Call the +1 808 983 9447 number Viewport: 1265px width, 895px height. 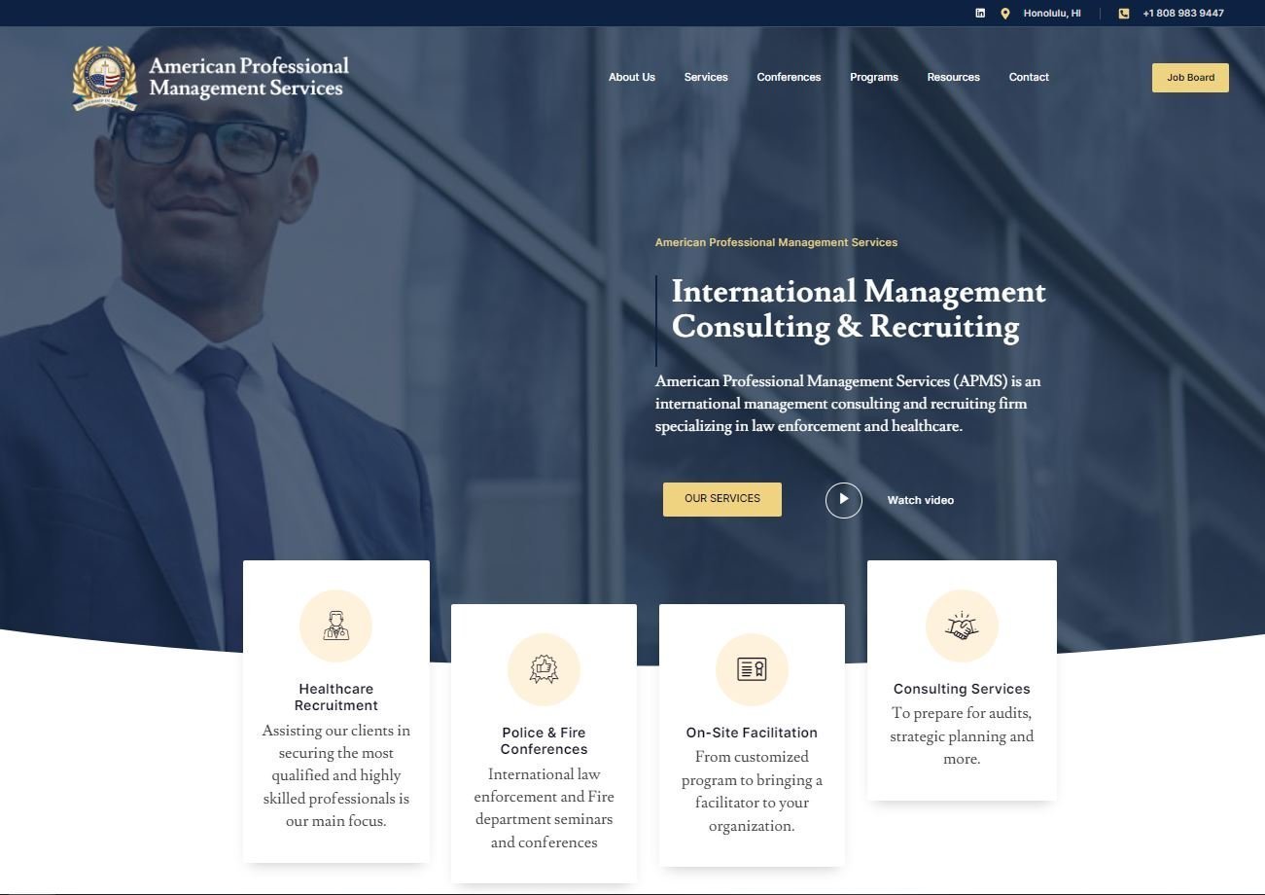1183,14
